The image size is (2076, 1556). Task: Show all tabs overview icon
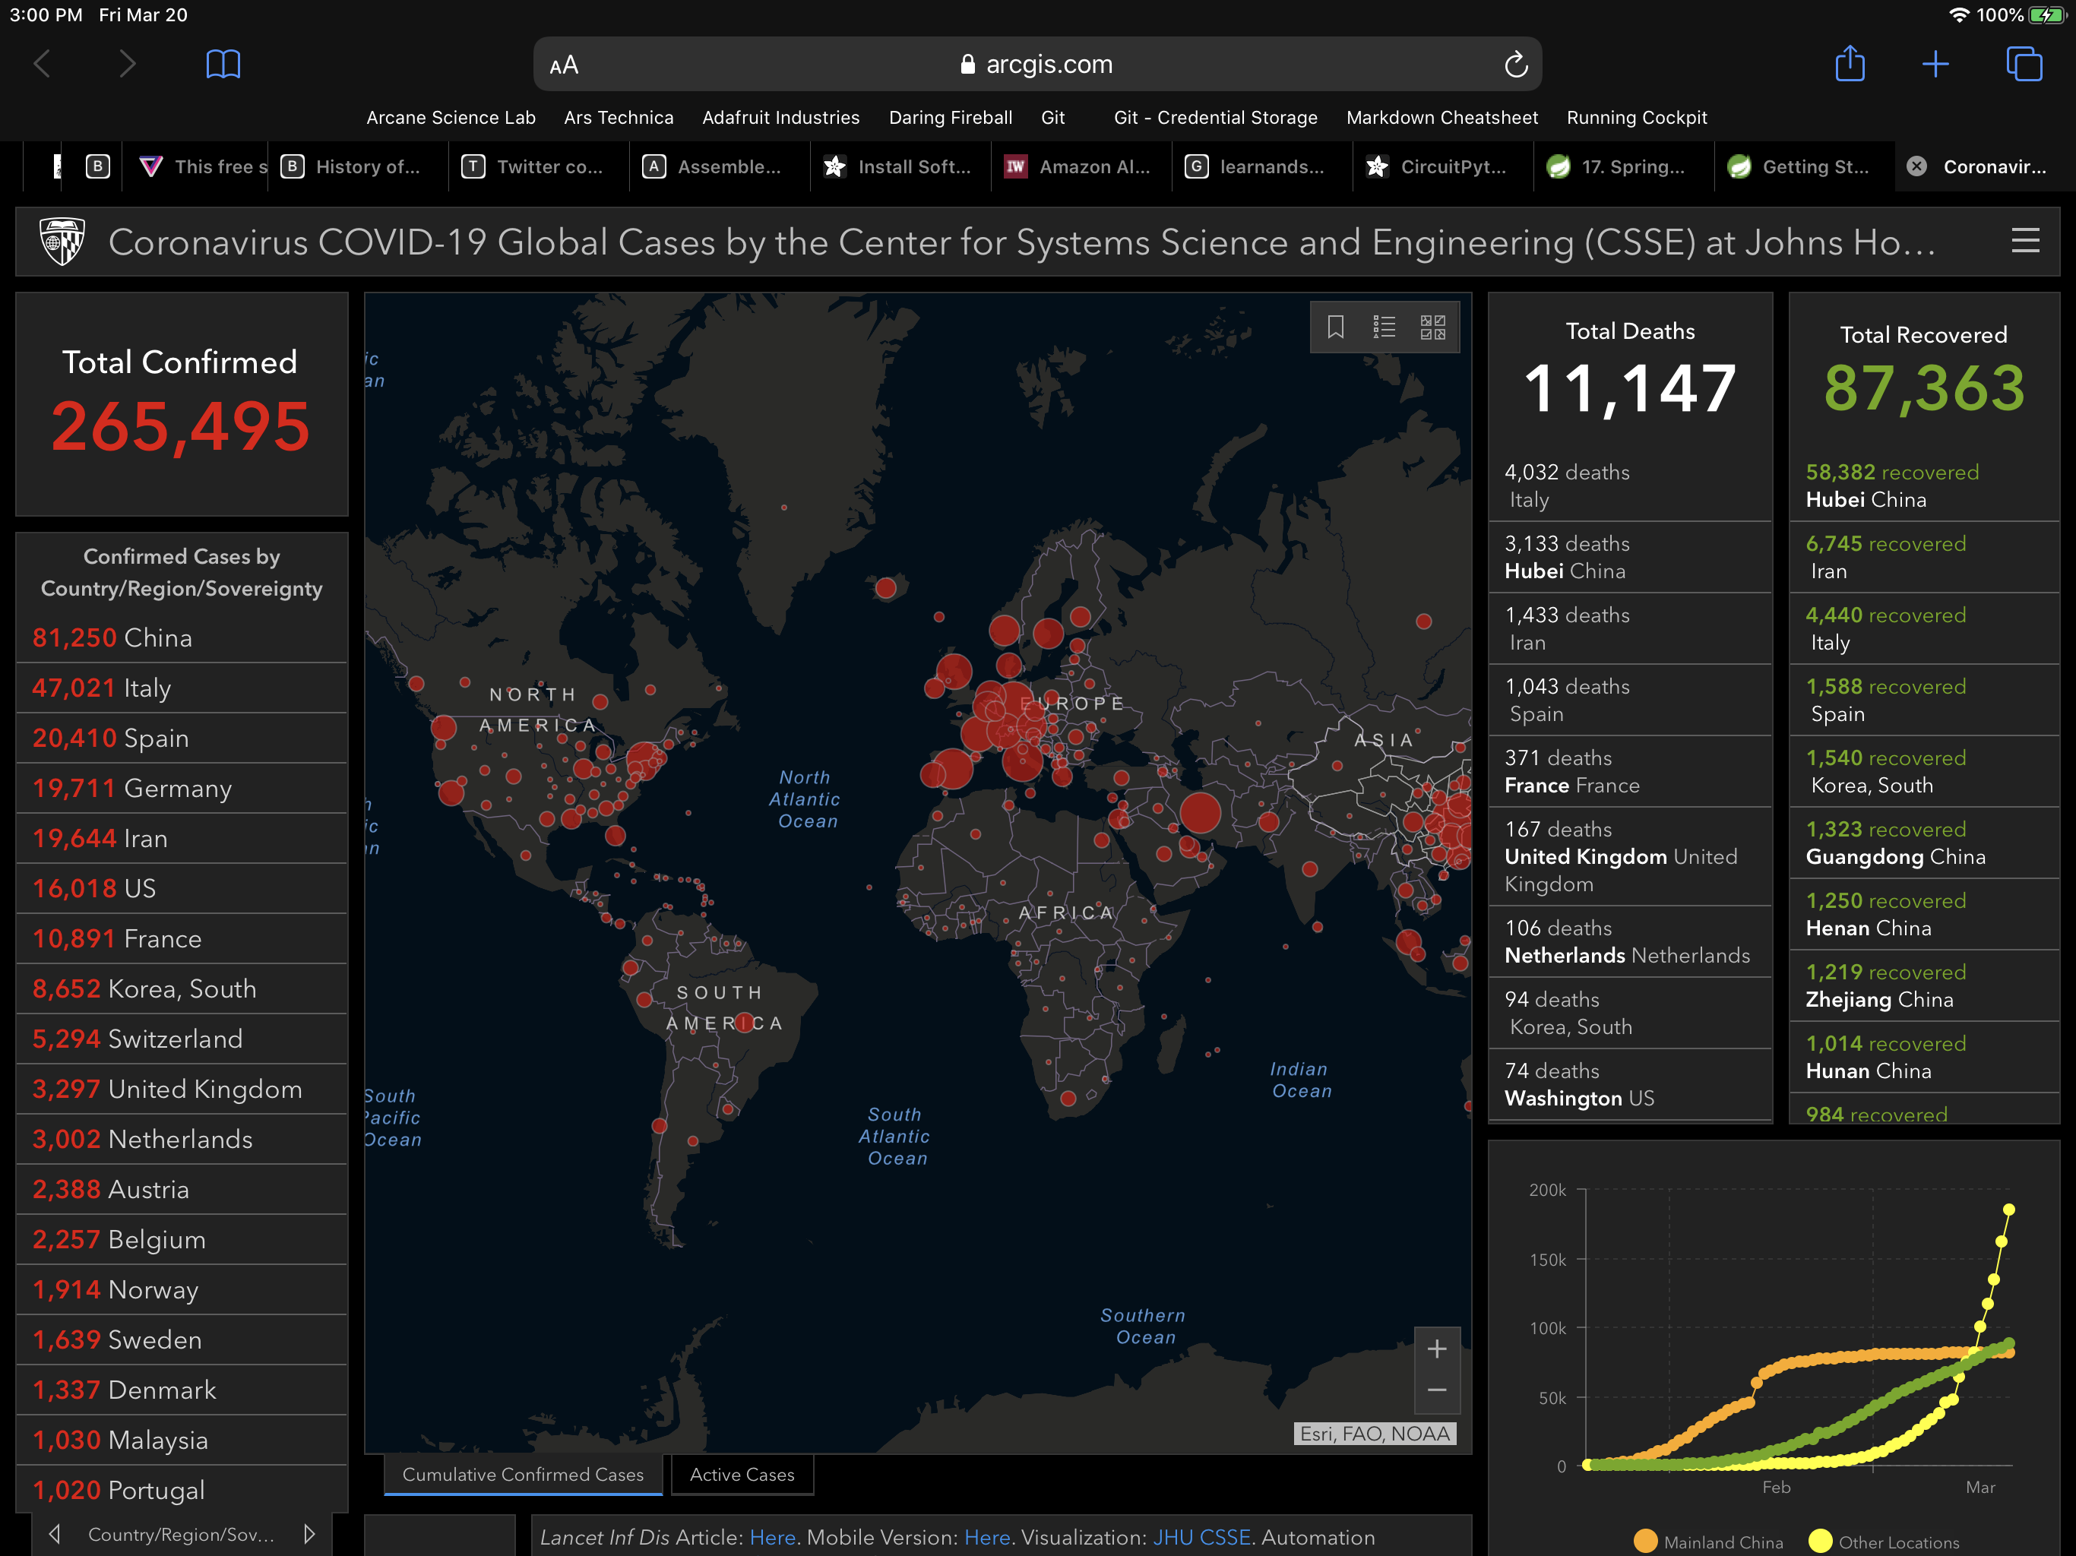tap(2024, 64)
